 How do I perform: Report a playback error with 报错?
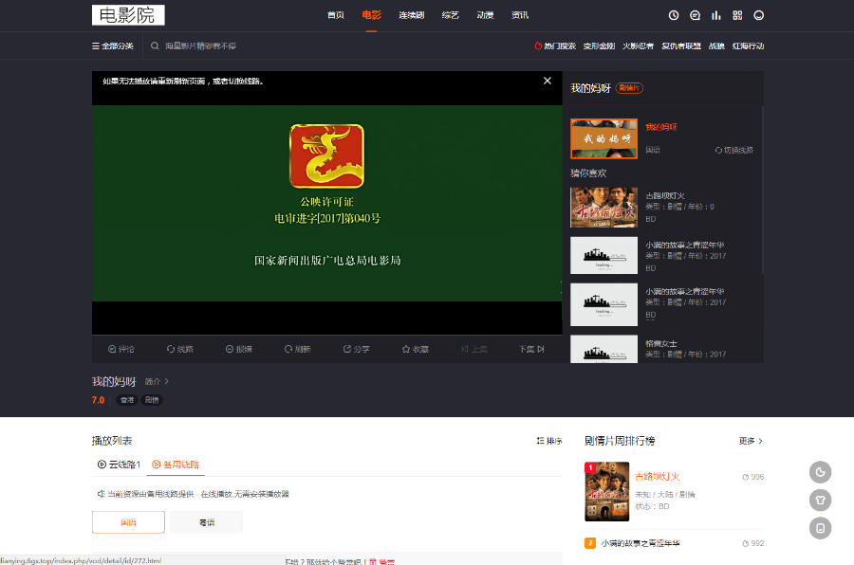tap(238, 349)
